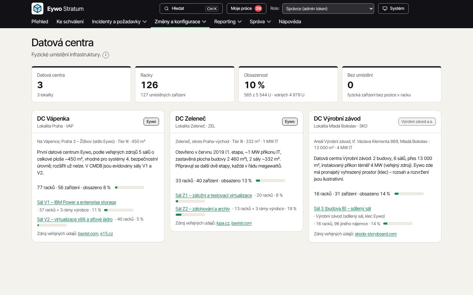Click the Bez umístění summary card
473x295 pixels.
(392, 84)
